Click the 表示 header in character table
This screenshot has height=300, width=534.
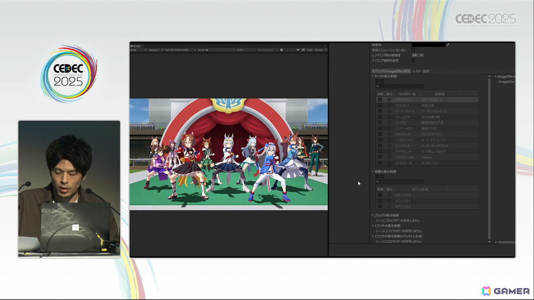(x=389, y=94)
